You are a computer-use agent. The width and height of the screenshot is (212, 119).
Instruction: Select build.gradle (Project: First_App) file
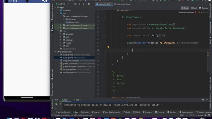point(75,55)
